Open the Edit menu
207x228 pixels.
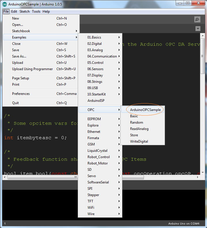click(x=14, y=12)
